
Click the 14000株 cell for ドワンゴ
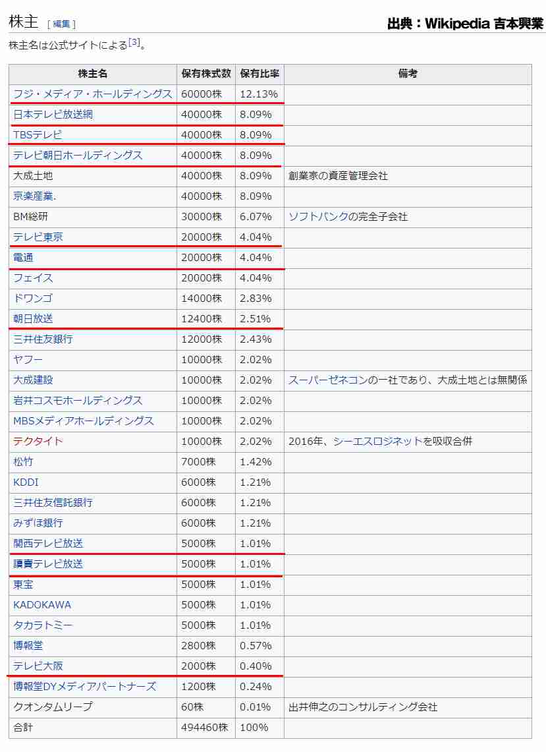pos(206,299)
